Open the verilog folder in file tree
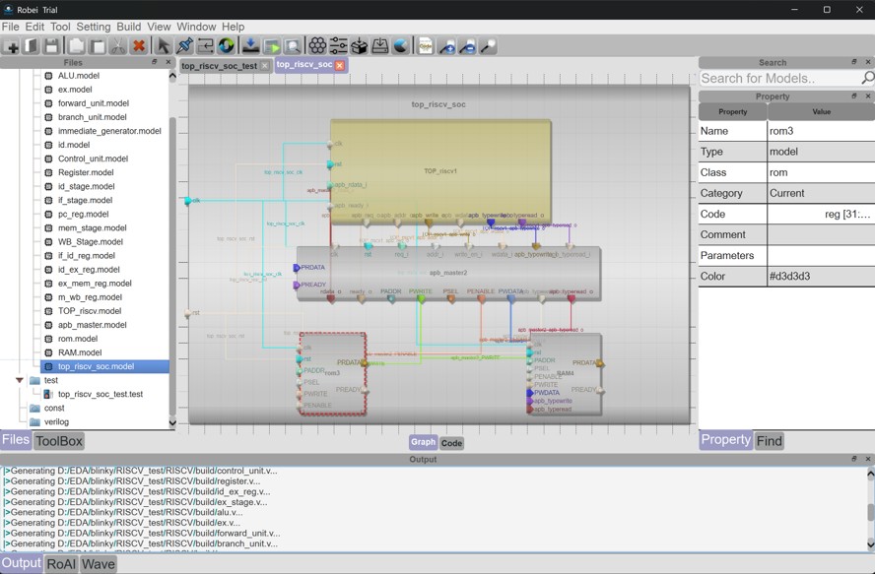The height and width of the screenshot is (574, 875). pyautogui.click(x=56, y=421)
